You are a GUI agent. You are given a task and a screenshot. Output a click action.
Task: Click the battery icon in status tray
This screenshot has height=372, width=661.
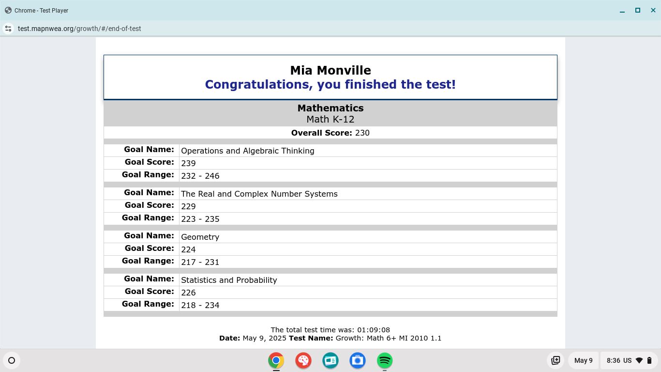(649, 360)
